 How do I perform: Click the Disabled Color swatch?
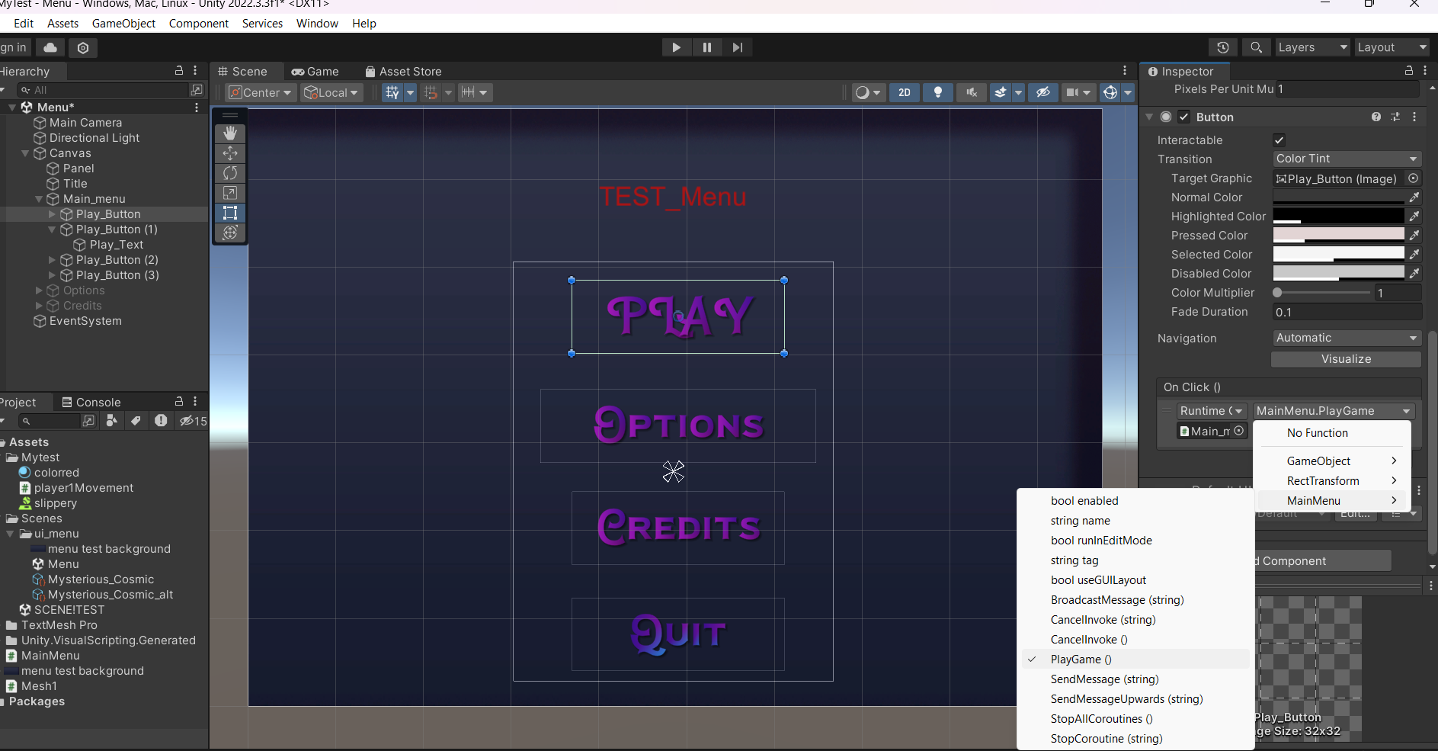tap(1339, 274)
